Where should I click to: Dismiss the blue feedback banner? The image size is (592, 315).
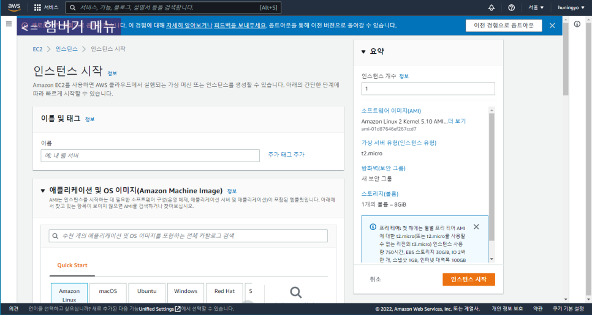pos(552,26)
